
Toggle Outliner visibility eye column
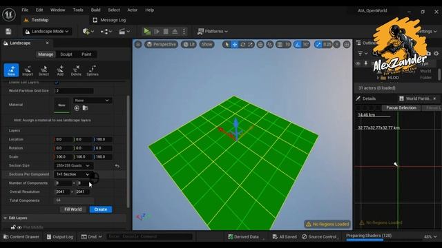(x=358, y=63)
